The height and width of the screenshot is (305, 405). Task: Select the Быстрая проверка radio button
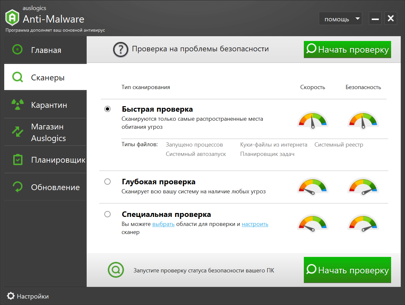108,109
